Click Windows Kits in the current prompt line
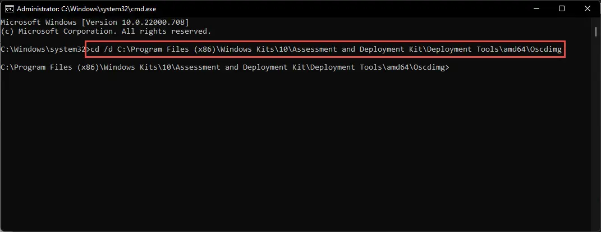Screen dimensions: 601x232 126,67
